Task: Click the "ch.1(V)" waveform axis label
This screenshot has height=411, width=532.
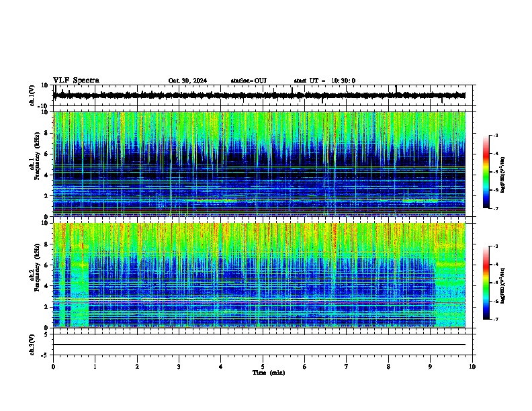Action: pyautogui.click(x=32, y=95)
